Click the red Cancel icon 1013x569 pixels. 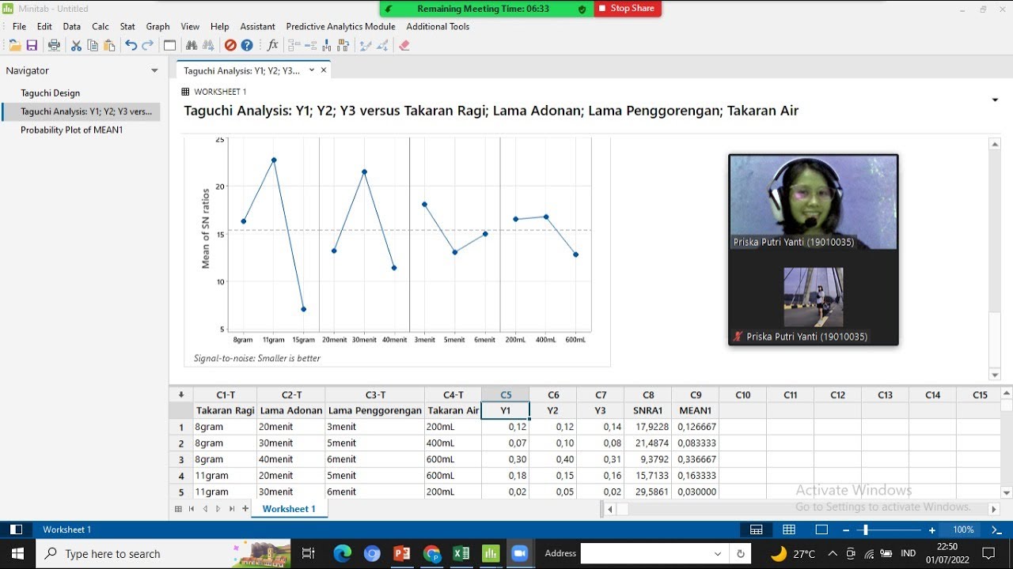[x=230, y=46]
